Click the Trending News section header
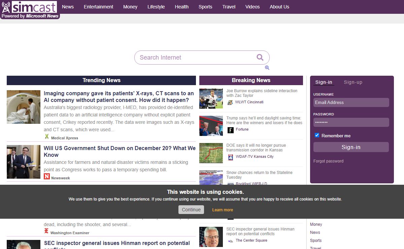The width and height of the screenshot is (404, 249). coord(101,80)
